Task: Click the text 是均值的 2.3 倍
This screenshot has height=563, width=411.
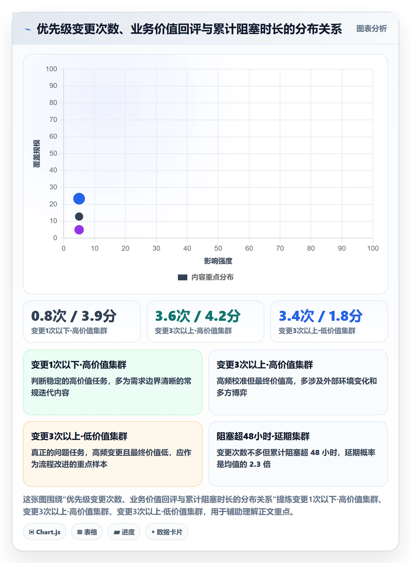Action: 244,464
